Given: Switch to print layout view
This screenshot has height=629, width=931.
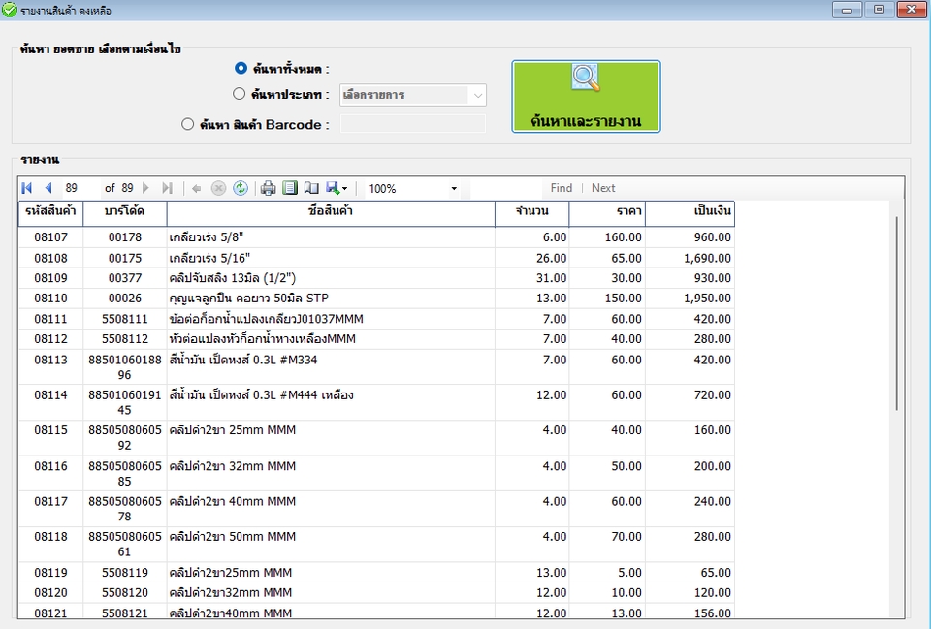Looking at the screenshot, I should point(290,188).
